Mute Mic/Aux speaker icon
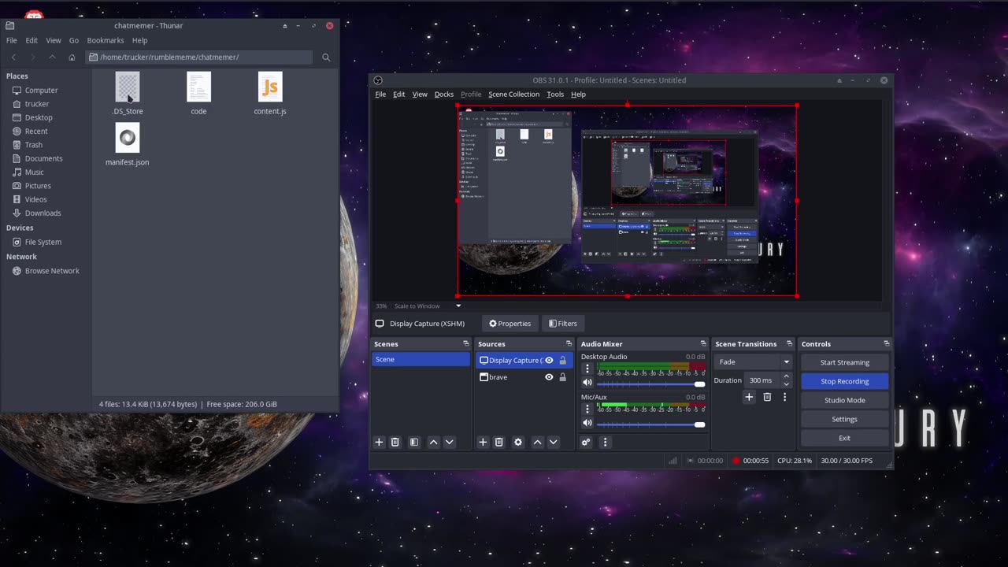This screenshot has width=1008, height=567. 587,423
